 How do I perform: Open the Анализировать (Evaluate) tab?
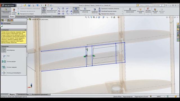click(x=21, y=17)
